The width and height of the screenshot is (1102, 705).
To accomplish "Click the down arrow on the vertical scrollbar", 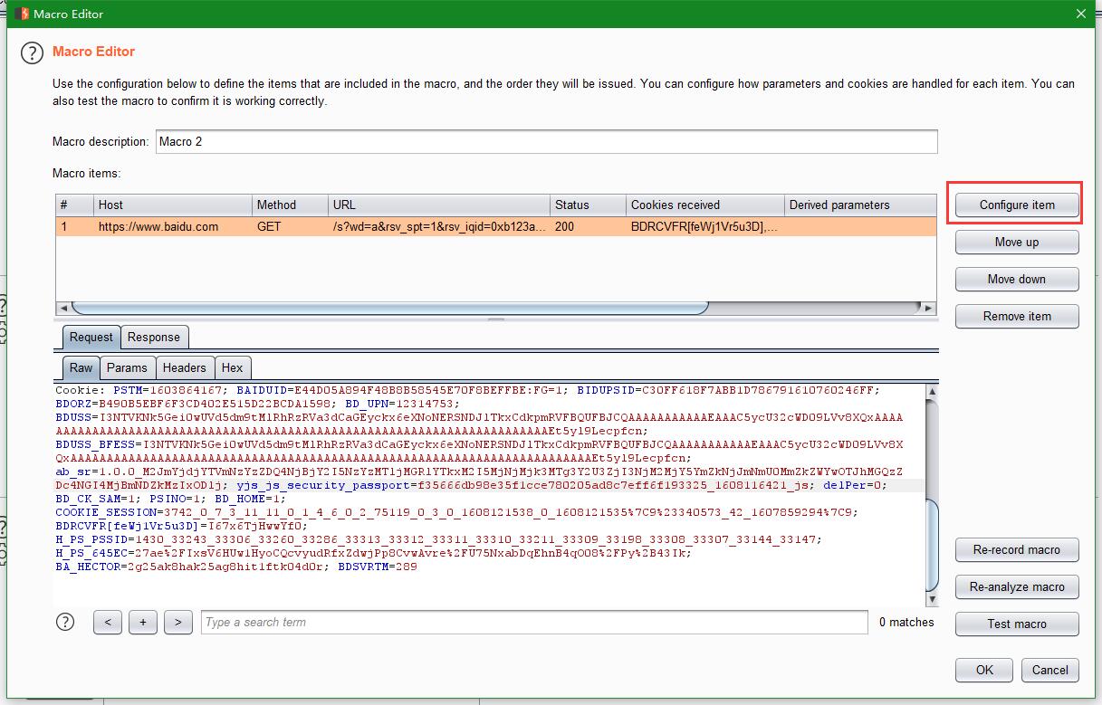I will (932, 598).
